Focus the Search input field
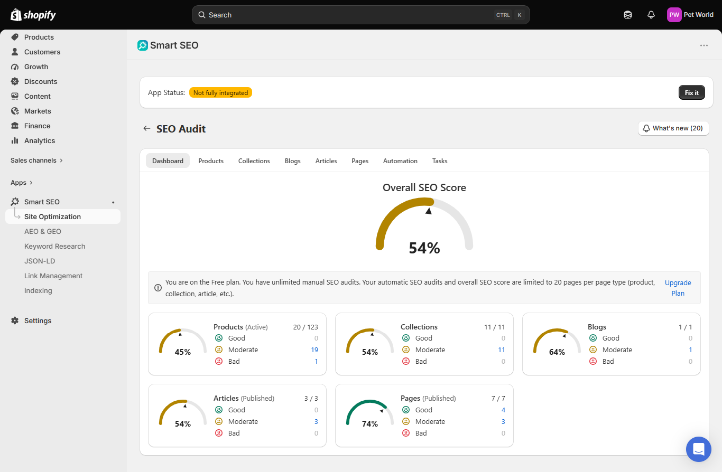 360,15
